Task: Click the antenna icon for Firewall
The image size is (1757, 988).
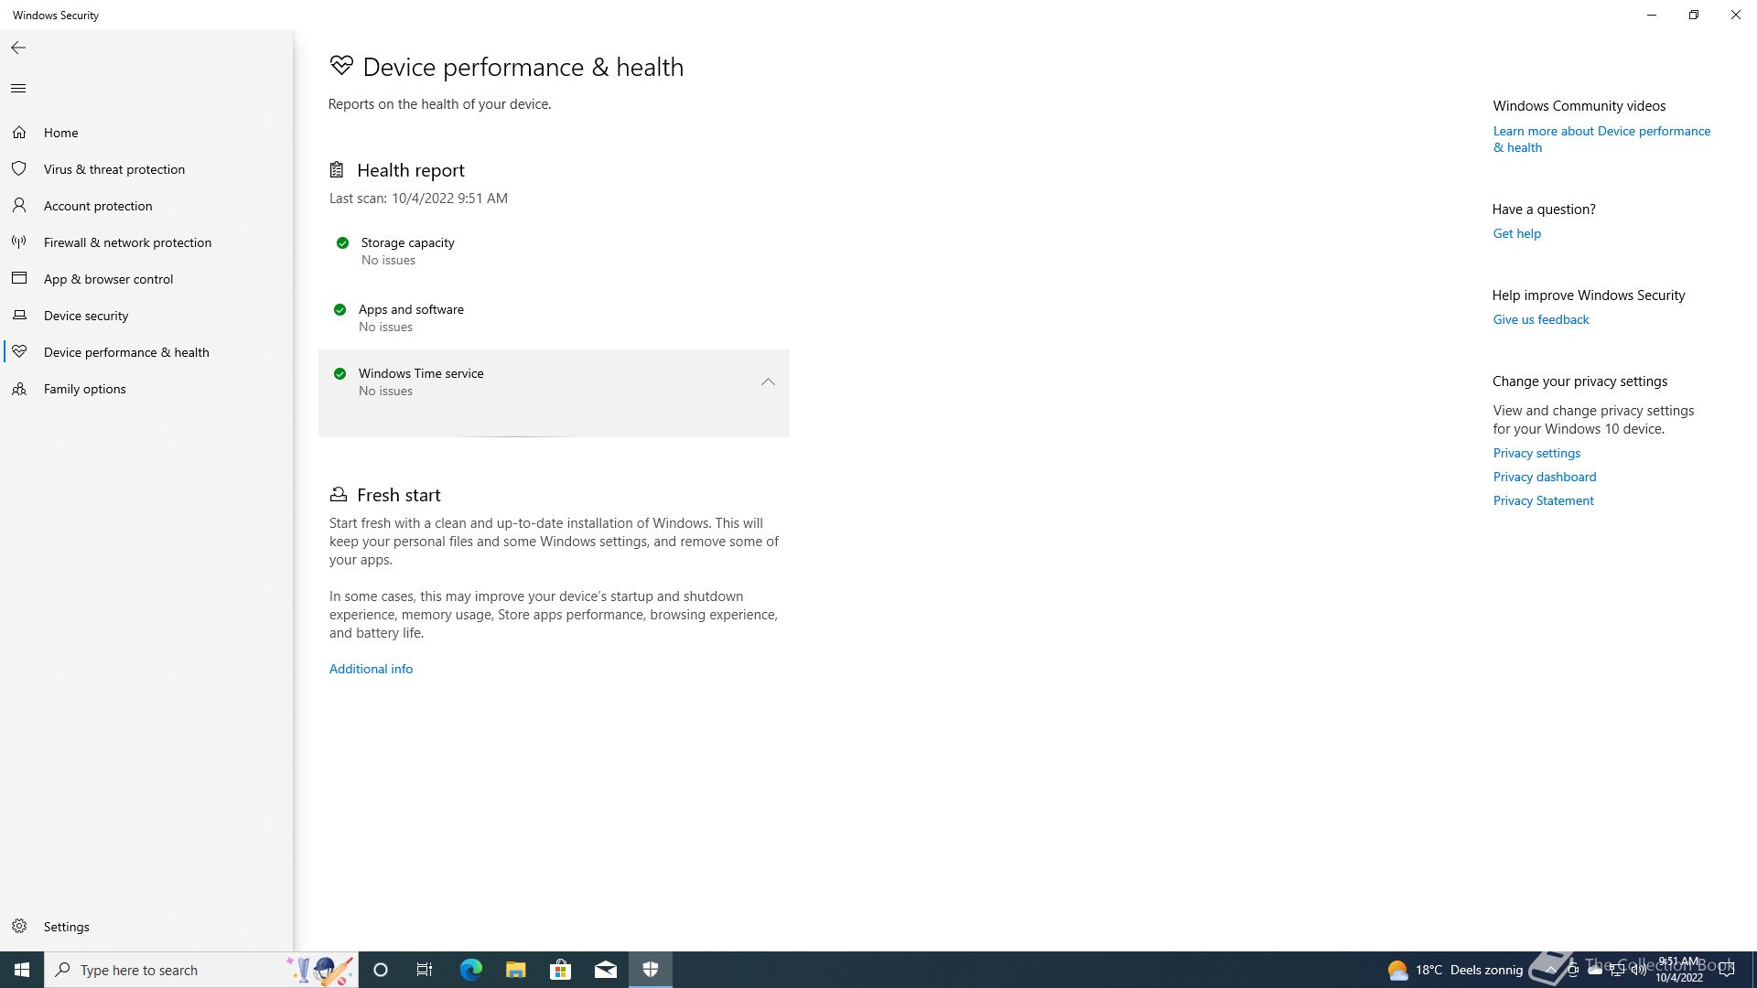Action: click(19, 242)
